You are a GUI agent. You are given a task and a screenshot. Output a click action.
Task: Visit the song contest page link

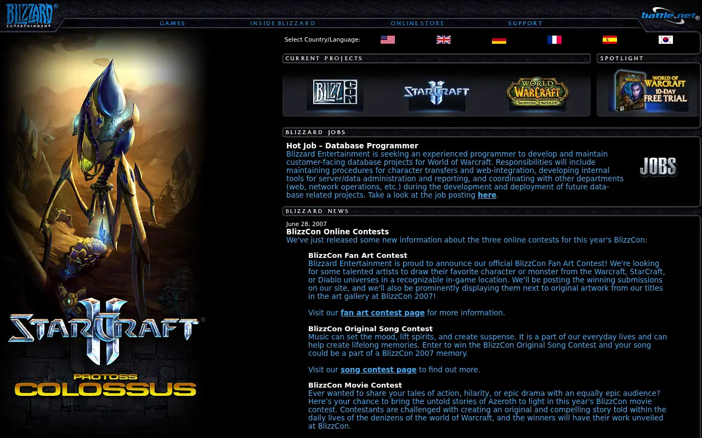[378, 370]
